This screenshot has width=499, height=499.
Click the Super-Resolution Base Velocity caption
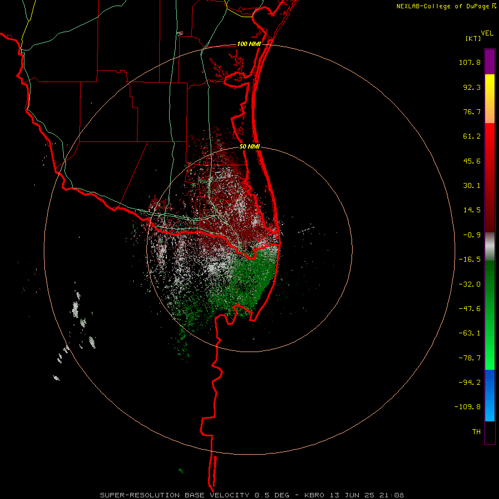(252, 495)
